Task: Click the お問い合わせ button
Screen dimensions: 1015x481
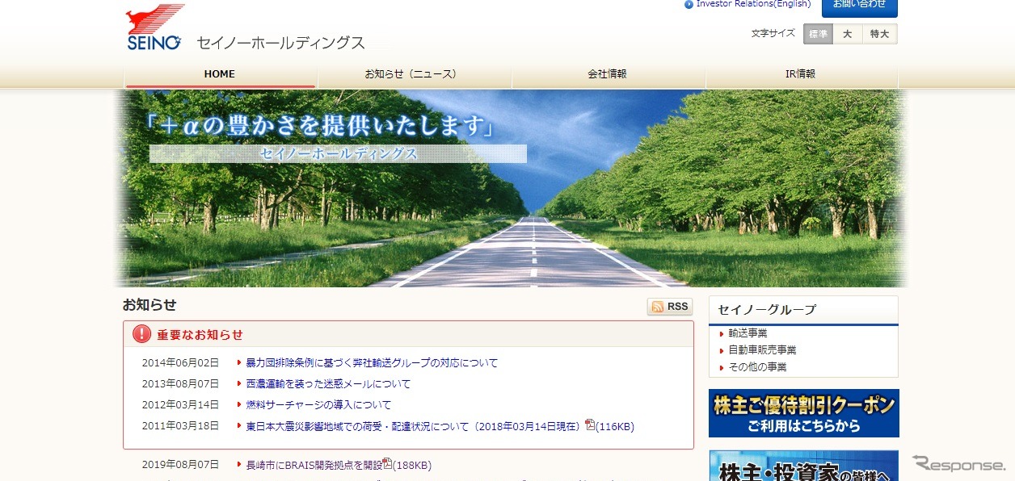Action: coord(861,8)
